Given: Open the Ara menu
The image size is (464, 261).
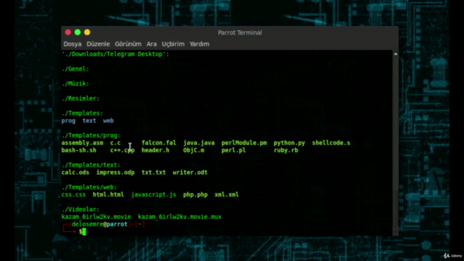Looking at the screenshot, I should pos(152,44).
